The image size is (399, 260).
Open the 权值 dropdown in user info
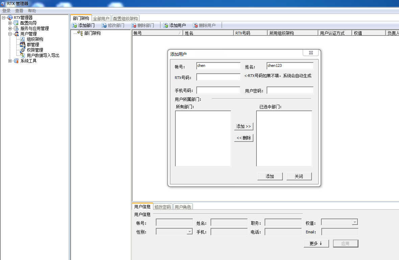(x=355, y=222)
